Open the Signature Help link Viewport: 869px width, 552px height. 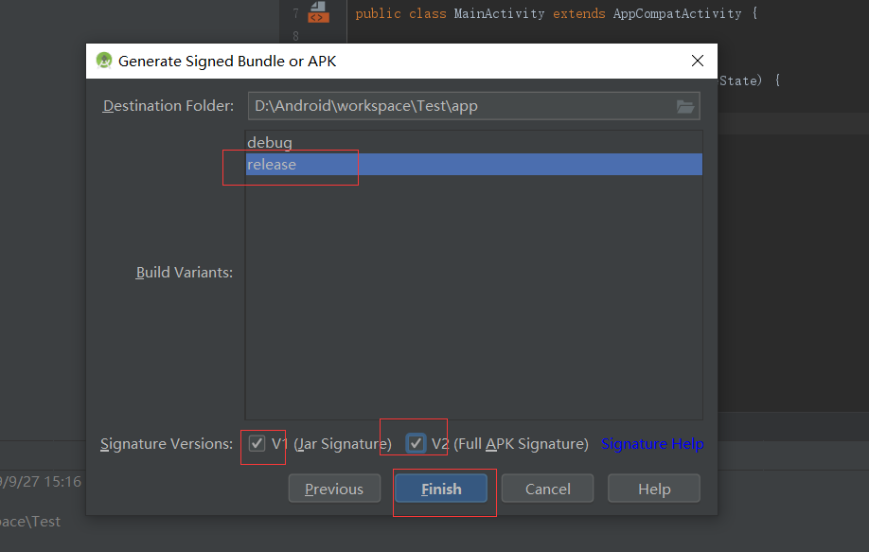(652, 443)
